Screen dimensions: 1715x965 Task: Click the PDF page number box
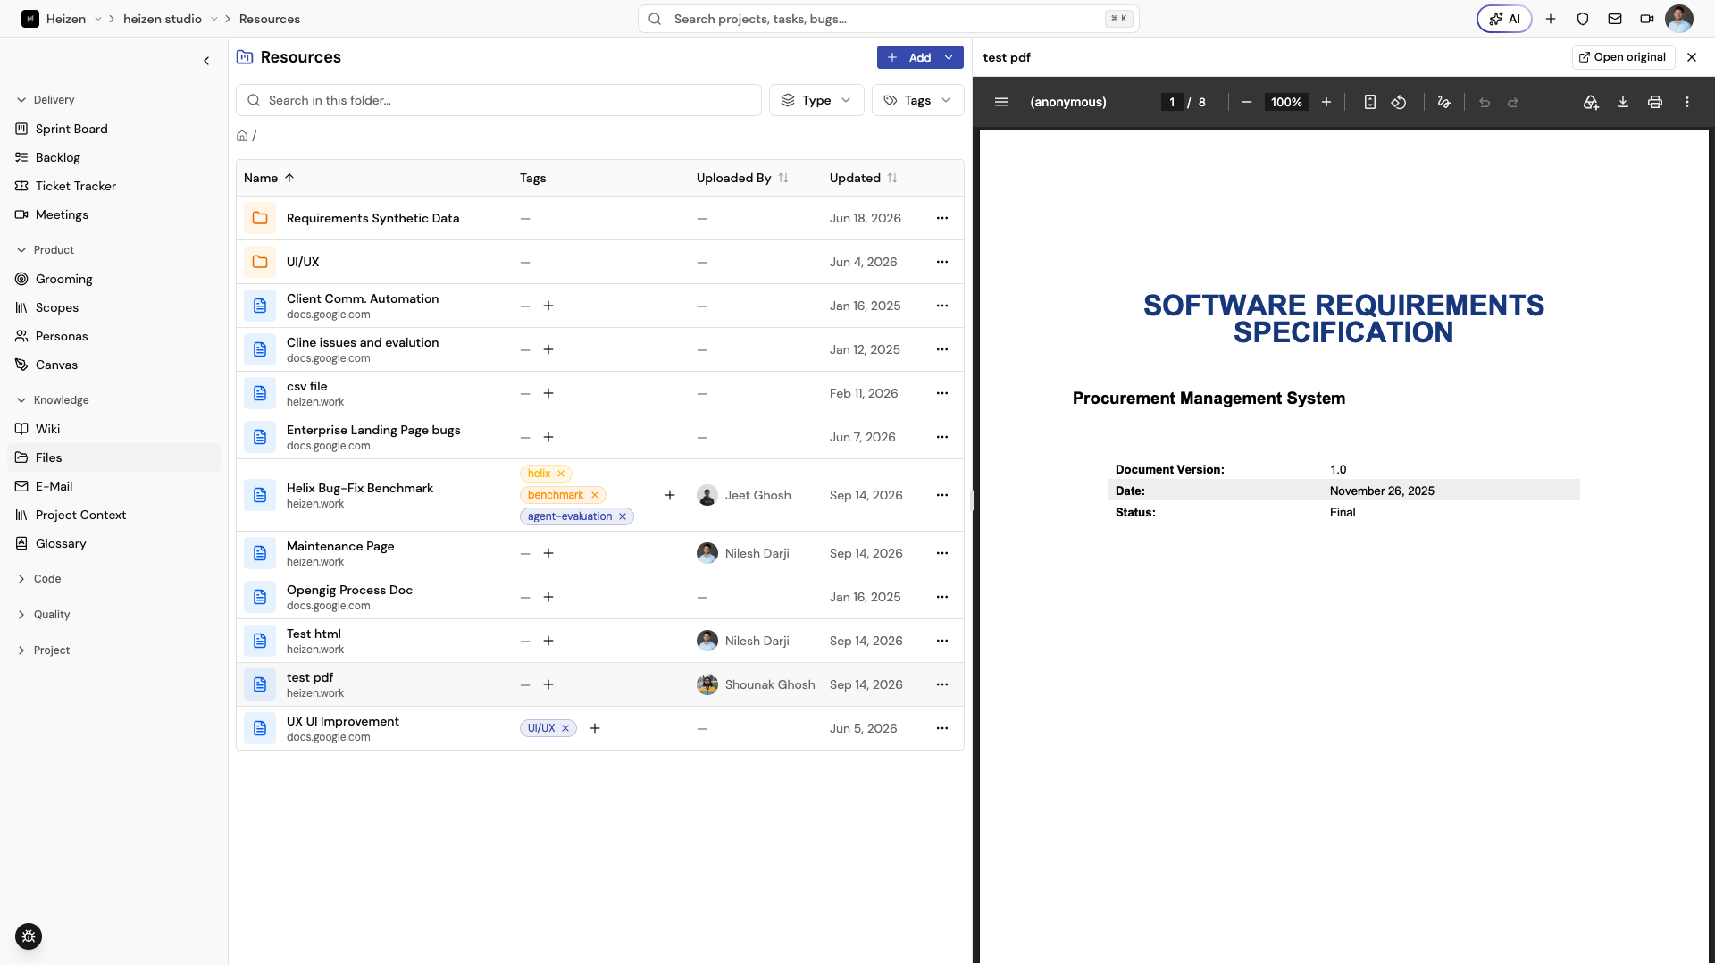pos(1172,102)
